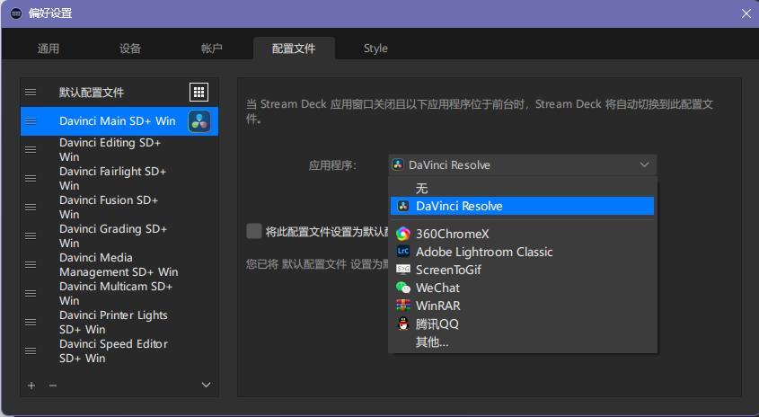The height and width of the screenshot is (417, 759).
Task: Open the 帐户 tab
Action: tap(212, 49)
